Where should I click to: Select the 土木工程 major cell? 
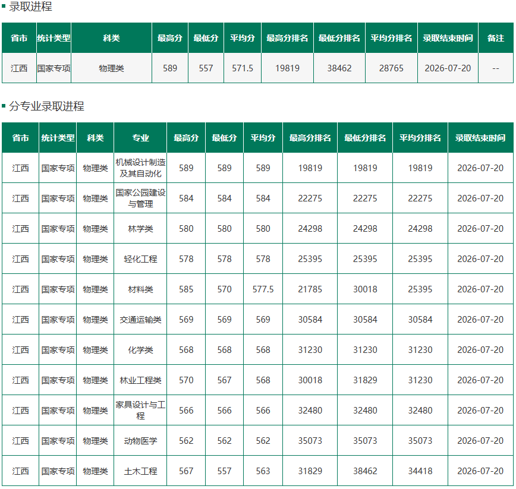(140, 471)
